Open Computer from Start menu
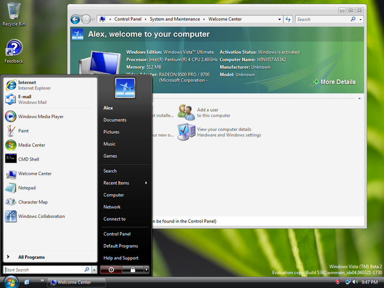Viewport: 384px width, 288px height. (x=113, y=195)
